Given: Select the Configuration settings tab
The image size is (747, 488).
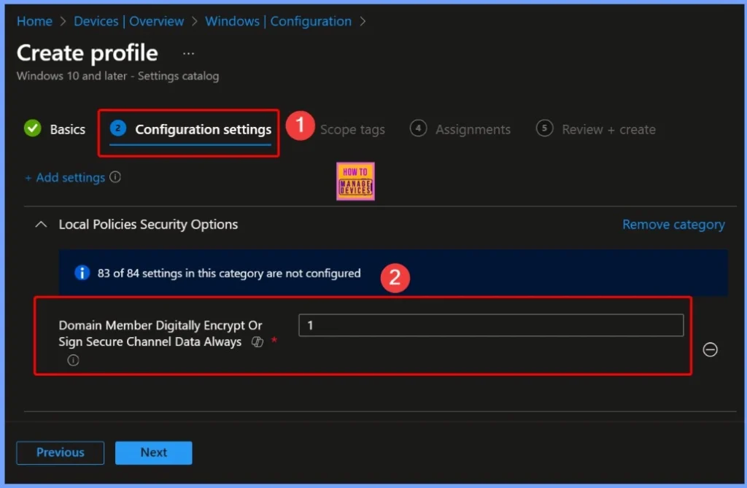Looking at the screenshot, I should (x=203, y=129).
